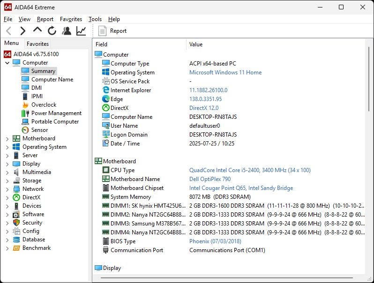Image resolution: width=374 pixels, height=283 pixels.
Task: Click the Report toolbar button label
Action: [x=118, y=31]
